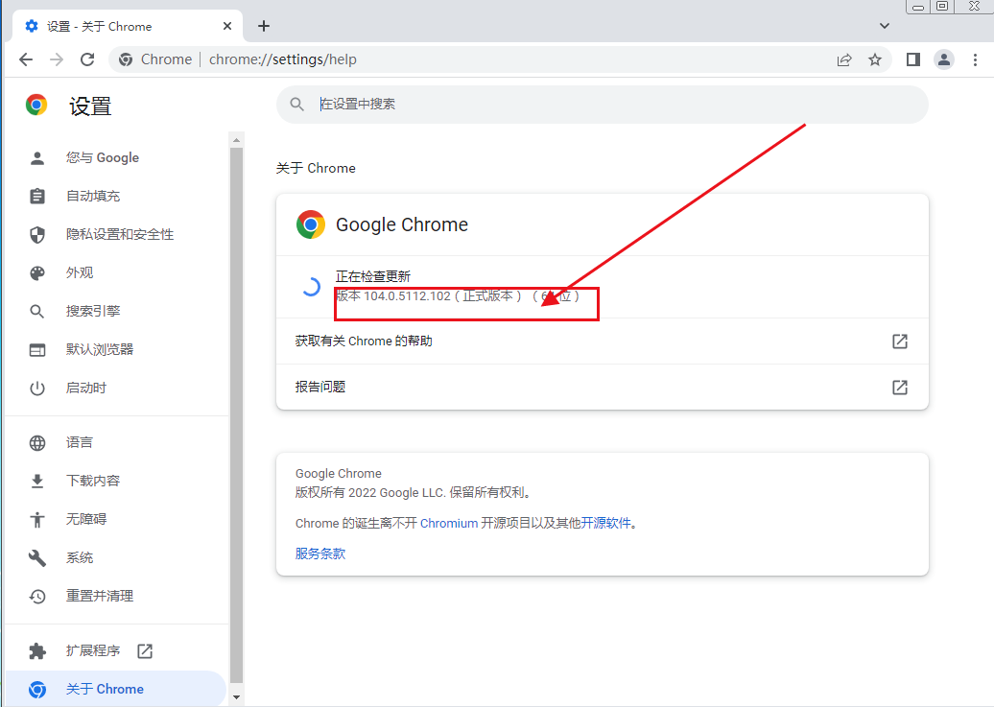
Task: Click the person icon for 您与 Google
Action: pyautogui.click(x=37, y=158)
